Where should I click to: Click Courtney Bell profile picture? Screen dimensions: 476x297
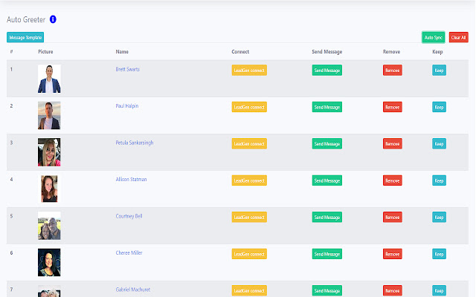click(49, 226)
